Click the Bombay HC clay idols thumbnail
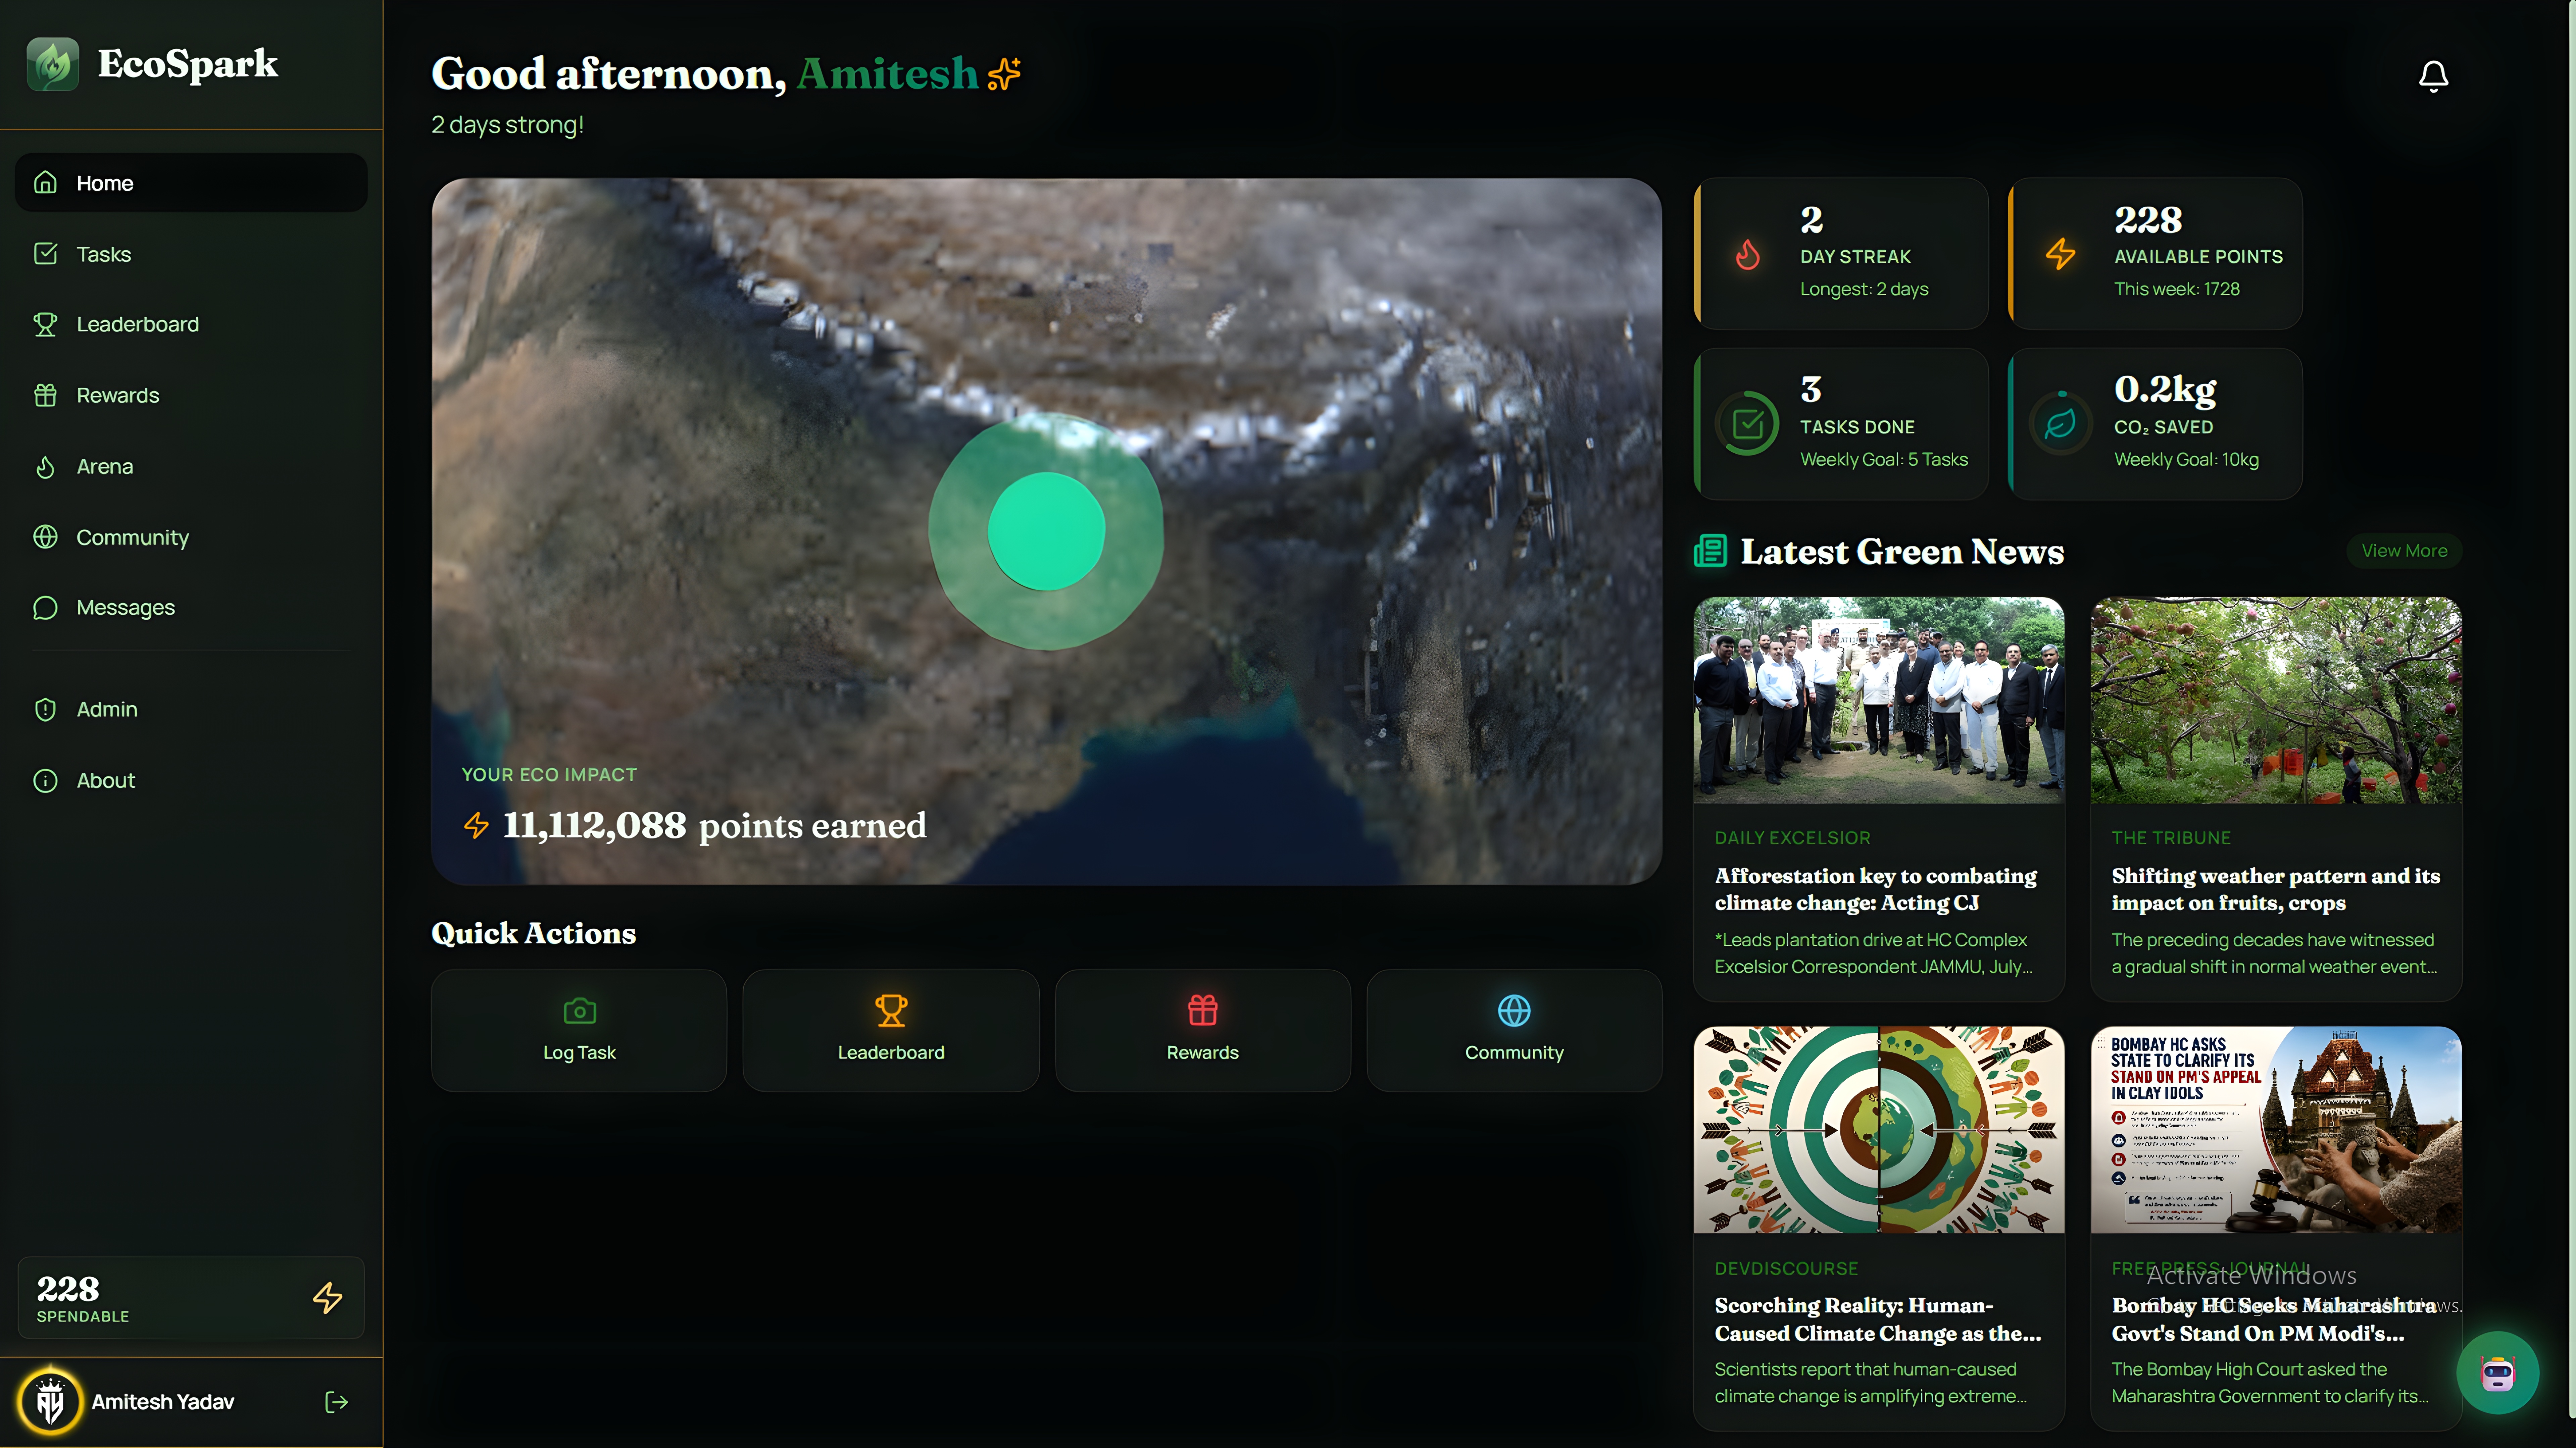 pyautogui.click(x=2276, y=1130)
